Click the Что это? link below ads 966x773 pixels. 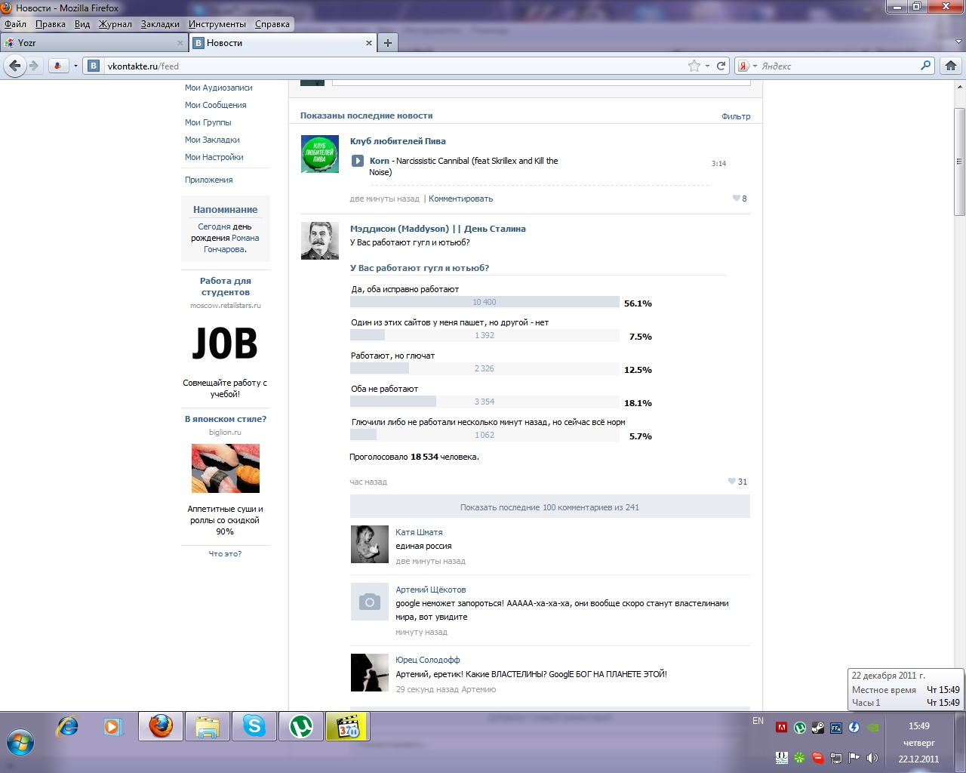[225, 553]
